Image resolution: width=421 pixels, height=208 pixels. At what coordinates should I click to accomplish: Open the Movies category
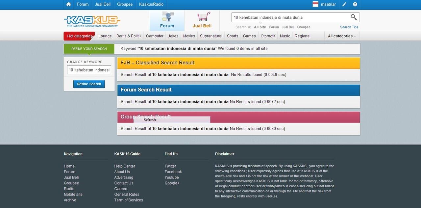pos(189,36)
